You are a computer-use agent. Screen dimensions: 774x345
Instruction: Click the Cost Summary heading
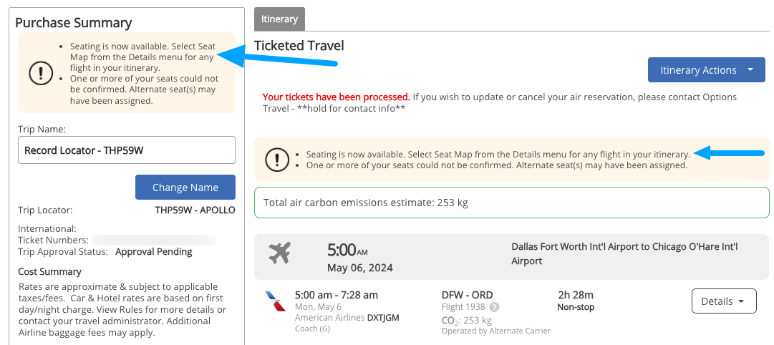[49, 271]
